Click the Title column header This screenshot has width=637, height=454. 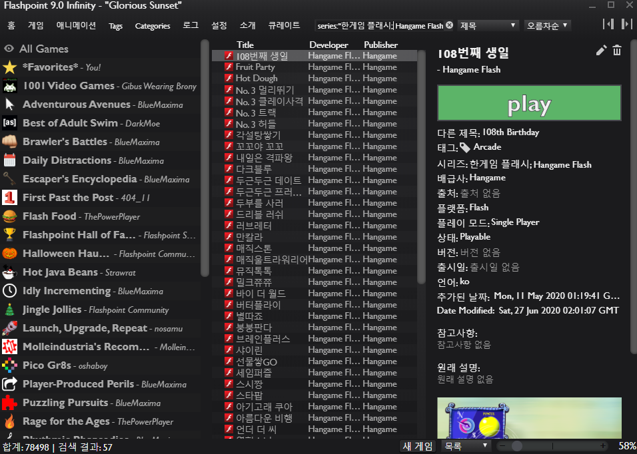click(x=245, y=45)
